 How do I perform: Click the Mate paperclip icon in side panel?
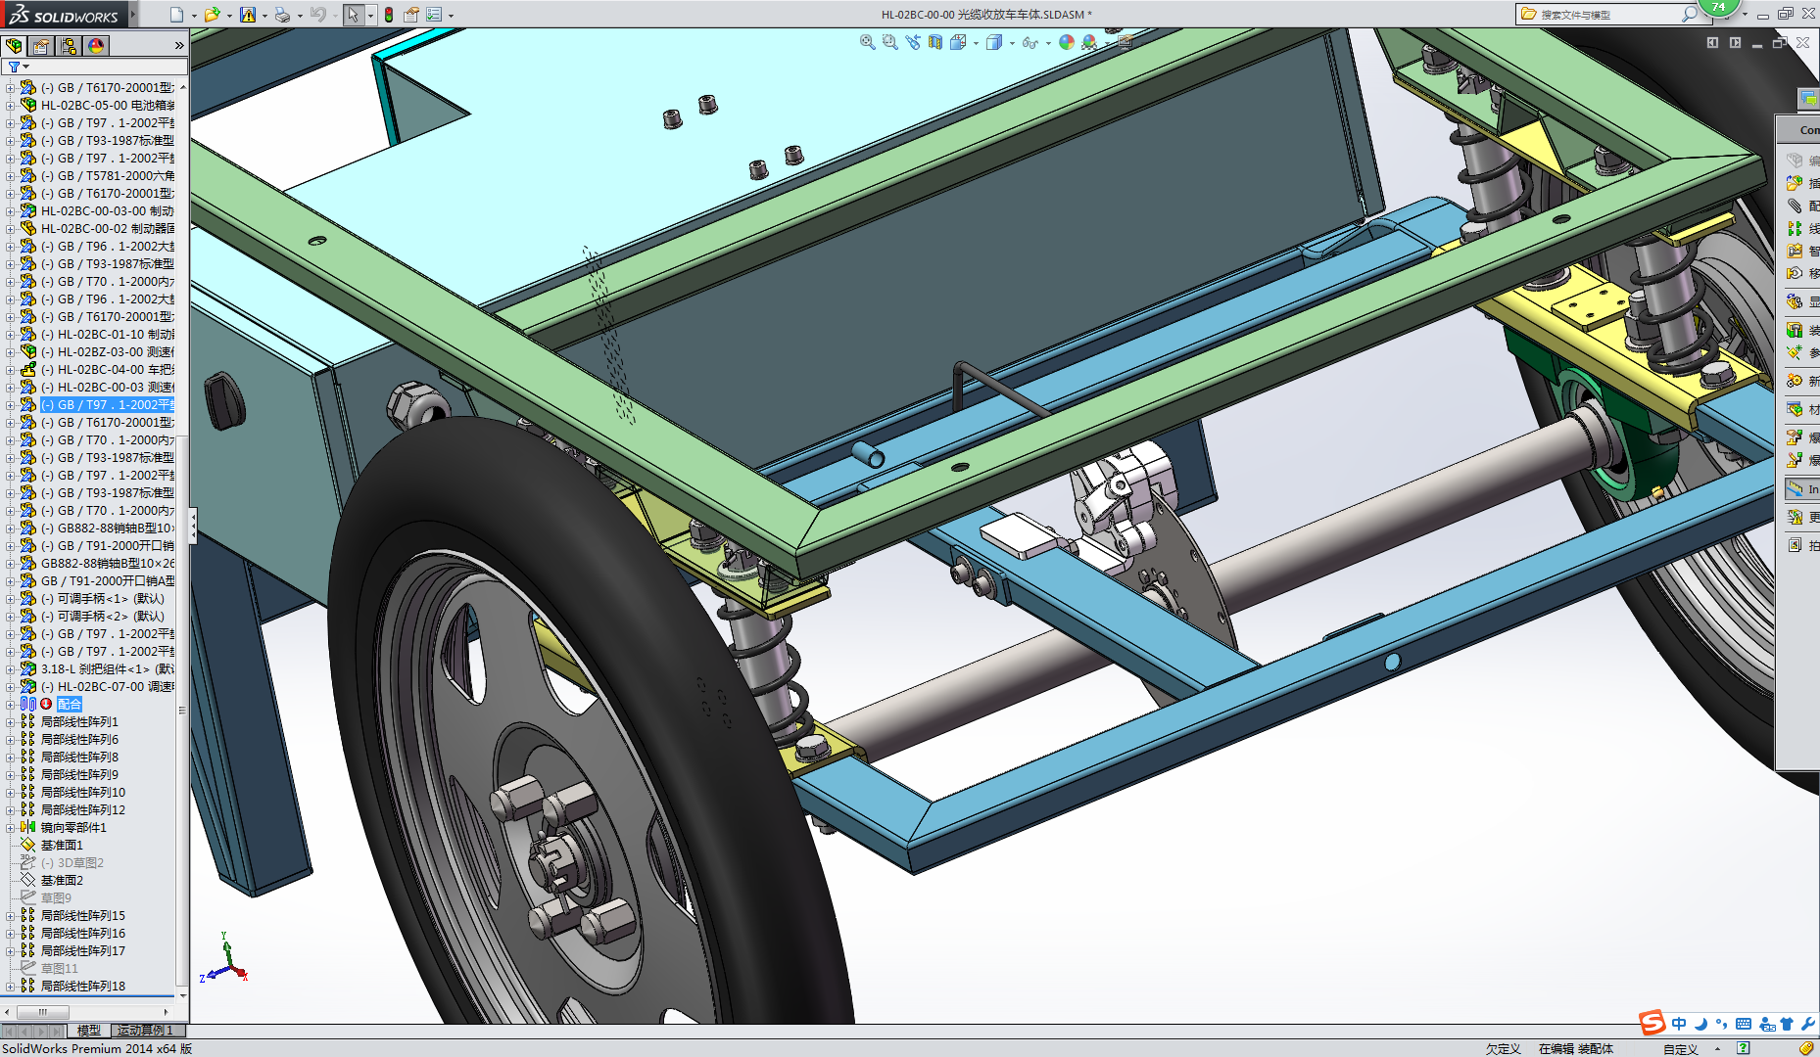1795,206
